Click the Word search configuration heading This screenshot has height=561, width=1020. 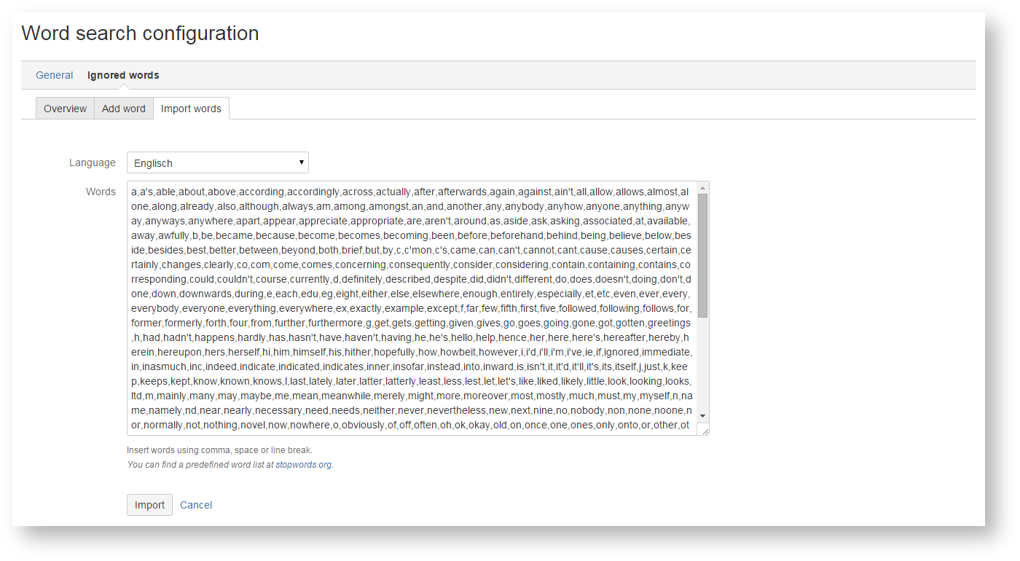coord(140,34)
